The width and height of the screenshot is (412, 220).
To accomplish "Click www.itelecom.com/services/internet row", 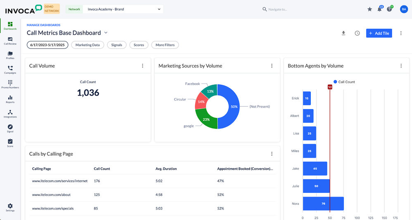I will coord(153,181).
